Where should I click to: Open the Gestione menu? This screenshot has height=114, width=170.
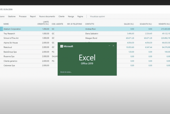12,16
